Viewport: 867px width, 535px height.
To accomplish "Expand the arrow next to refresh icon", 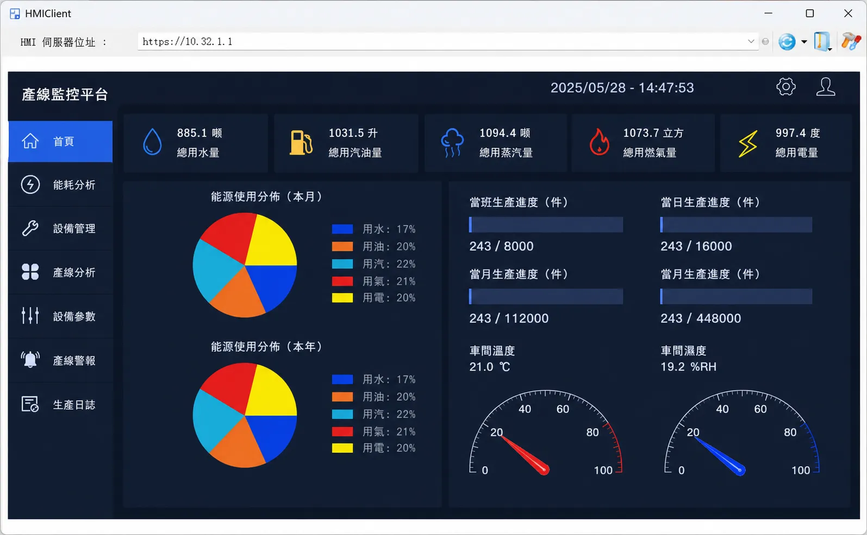I will click(804, 42).
